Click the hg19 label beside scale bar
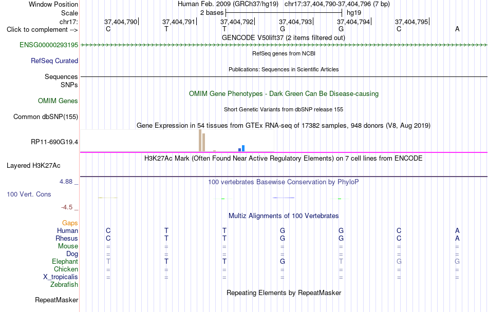 354,13
